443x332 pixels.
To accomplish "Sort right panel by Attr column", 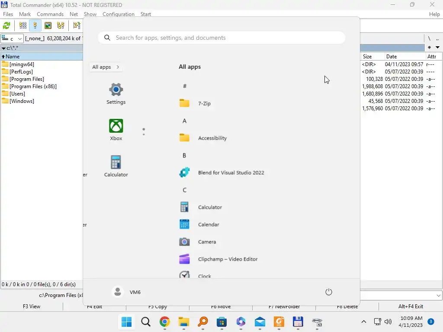I will (433, 57).
